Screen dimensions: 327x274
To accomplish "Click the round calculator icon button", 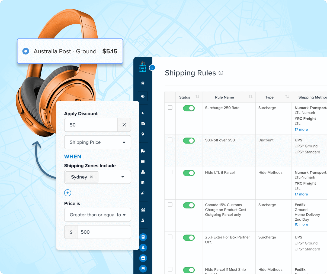I will pyautogui.click(x=143, y=237).
